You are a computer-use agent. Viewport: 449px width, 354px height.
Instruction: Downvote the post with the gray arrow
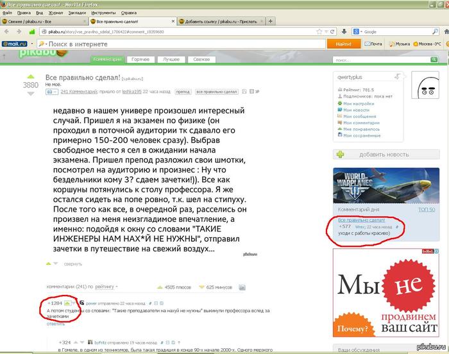click(x=31, y=94)
